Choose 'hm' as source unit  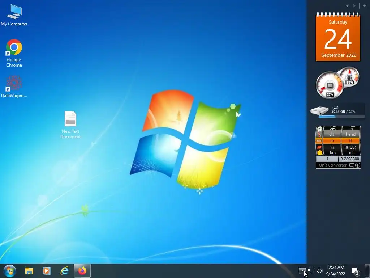(x=332, y=147)
